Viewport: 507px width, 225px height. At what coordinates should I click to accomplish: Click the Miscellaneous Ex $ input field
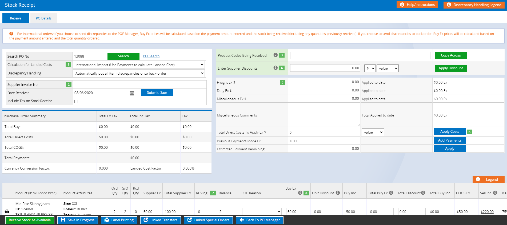tap(324, 99)
